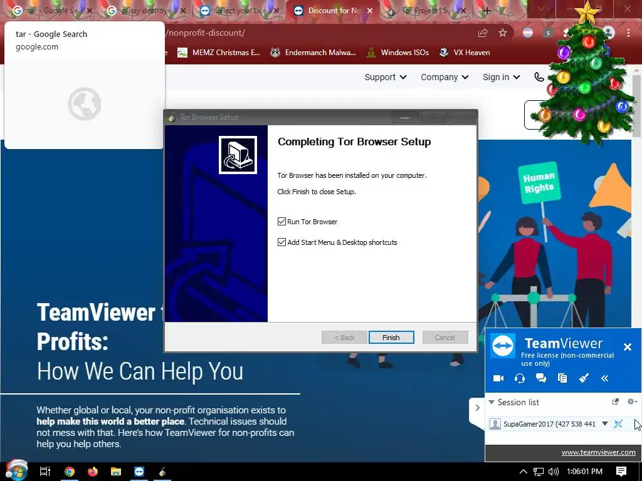Show hidden tray icons chevron
Viewport: 642px width, 481px height.
(x=524, y=472)
